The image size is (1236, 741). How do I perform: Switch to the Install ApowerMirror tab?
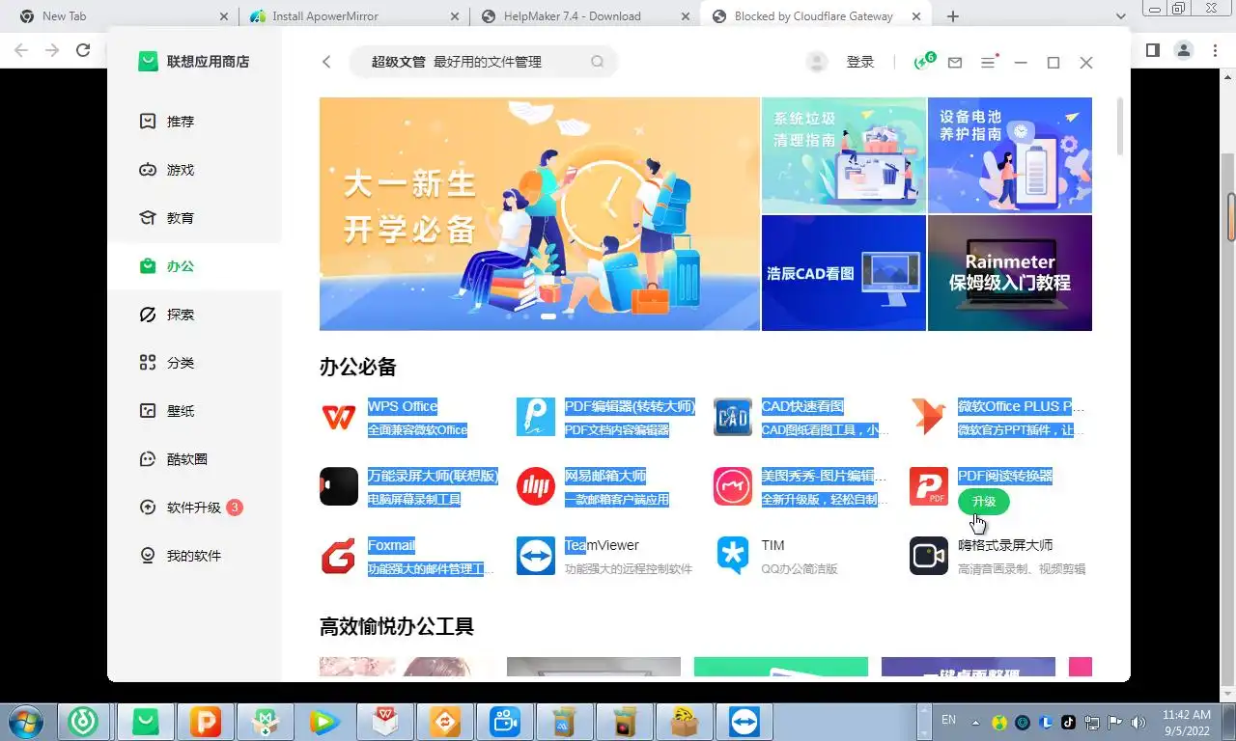click(353, 16)
